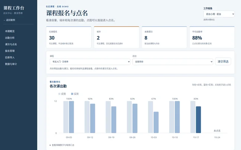This screenshot has height=150, width=241.
Task: Go to 出勤分析 in the sidebar
Action: 10,38
